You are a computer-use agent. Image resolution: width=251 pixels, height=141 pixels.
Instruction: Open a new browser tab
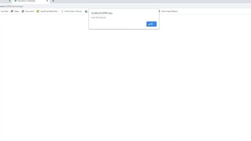[x=53, y=1]
